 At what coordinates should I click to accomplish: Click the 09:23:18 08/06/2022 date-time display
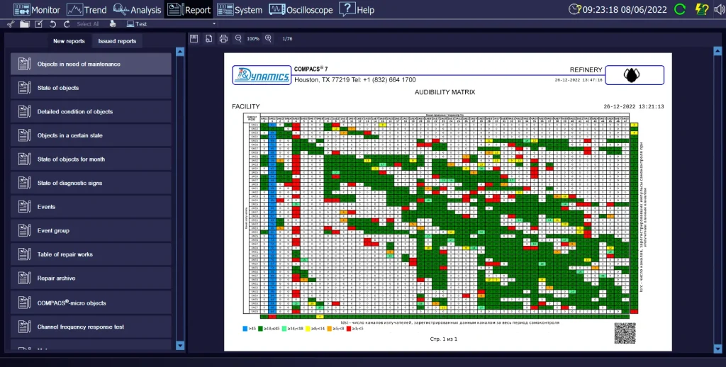(x=625, y=10)
